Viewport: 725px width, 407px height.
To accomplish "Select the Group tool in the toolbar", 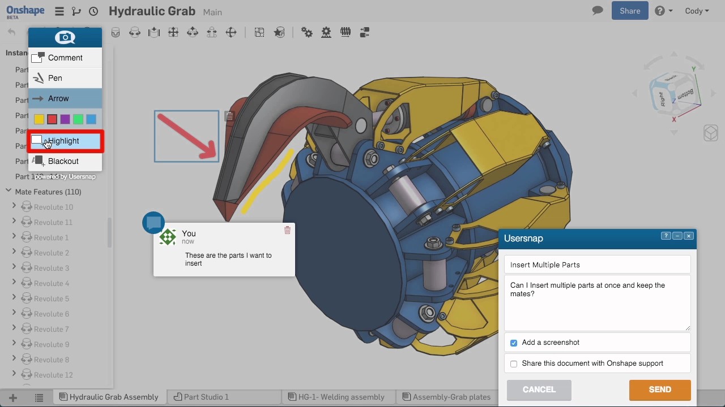I will tap(259, 33).
